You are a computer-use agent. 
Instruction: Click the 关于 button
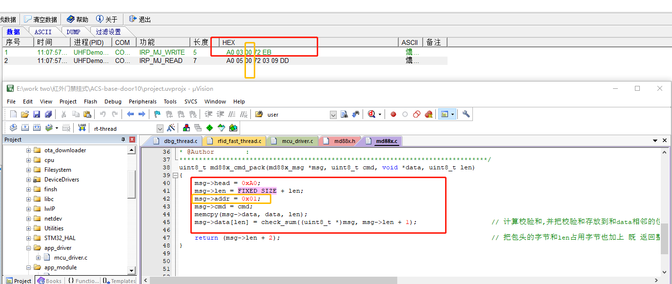pos(107,20)
